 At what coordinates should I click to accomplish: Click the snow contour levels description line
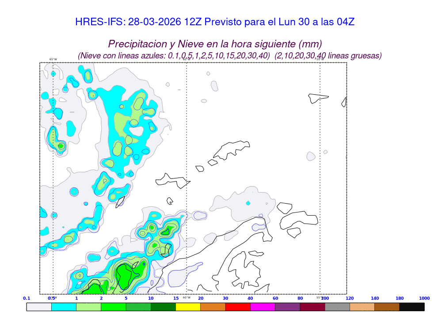click(229, 56)
